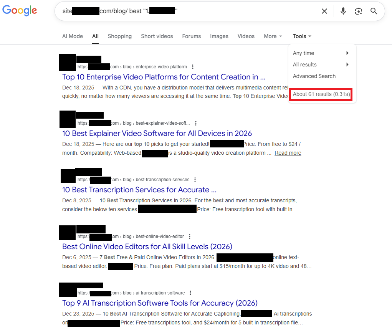Switch to the AI Mode tab
Screen dimensions: 392x334
[73, 36]
